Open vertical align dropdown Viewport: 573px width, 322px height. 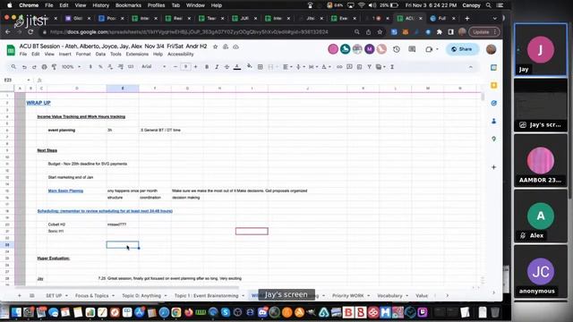300,67
